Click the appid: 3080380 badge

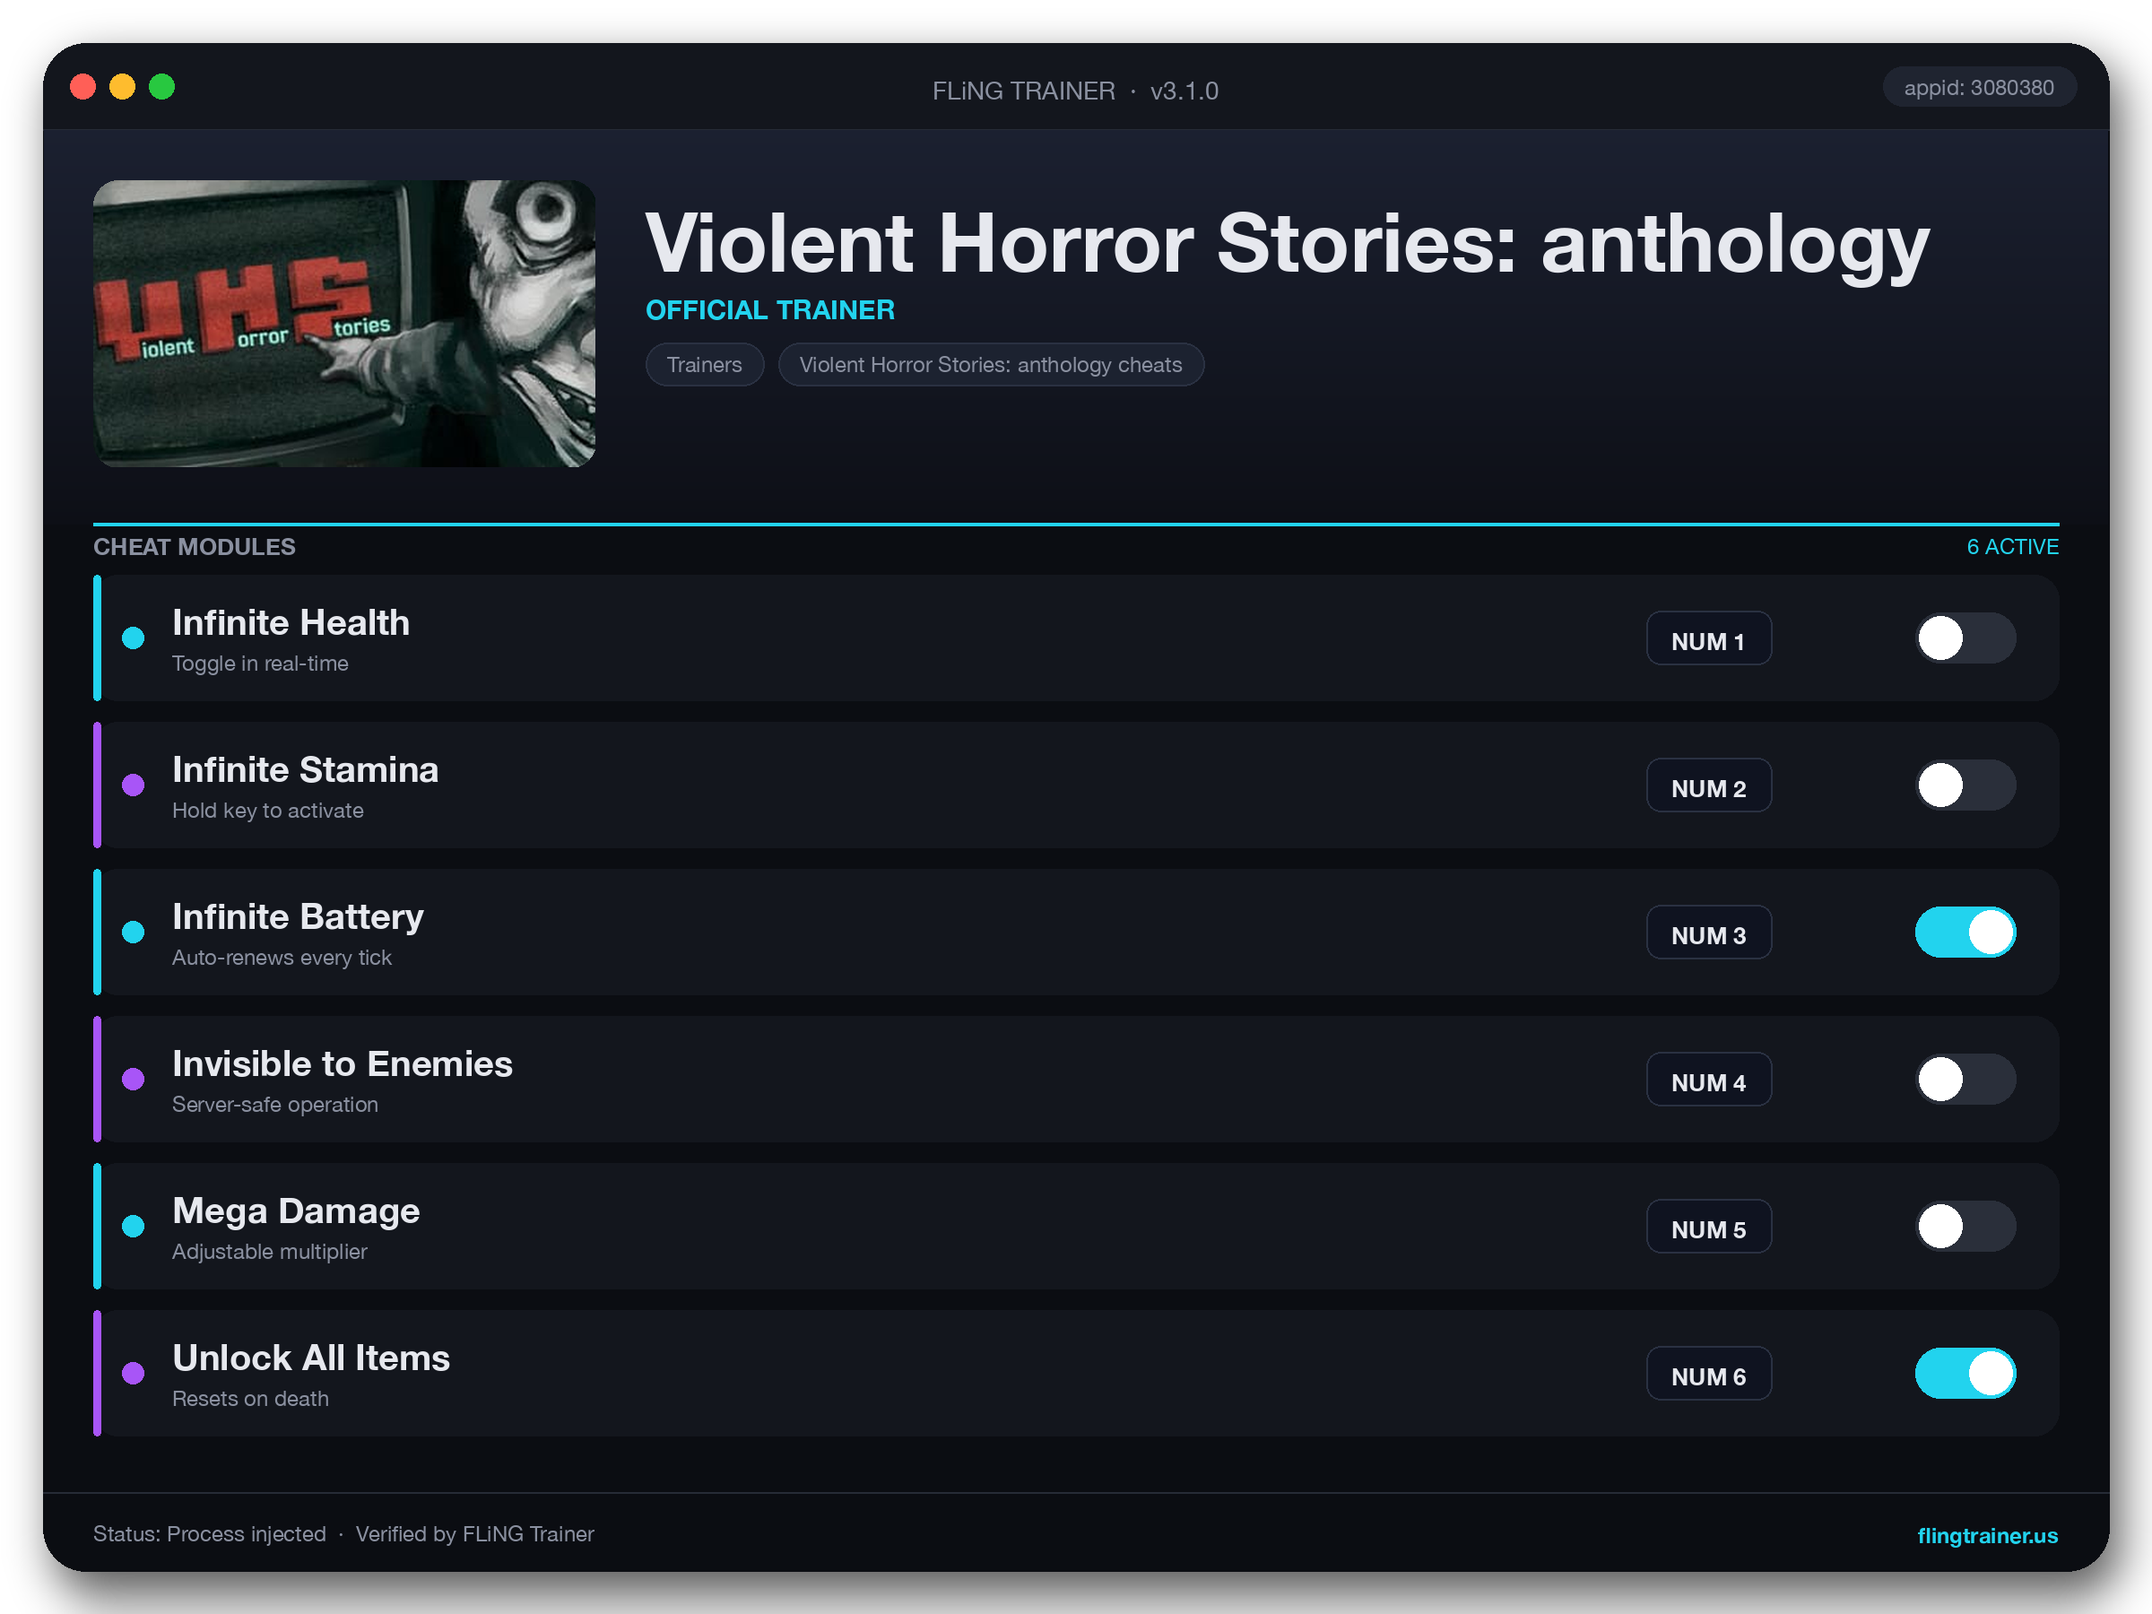(x=1979, y=88)
